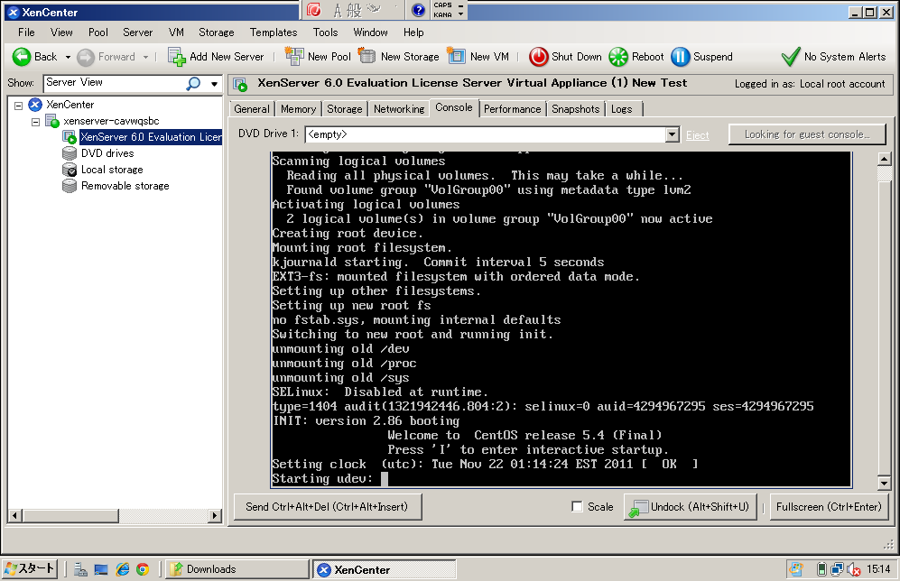
Task: Click the network connection tray icon
Action: click(837, 569)
